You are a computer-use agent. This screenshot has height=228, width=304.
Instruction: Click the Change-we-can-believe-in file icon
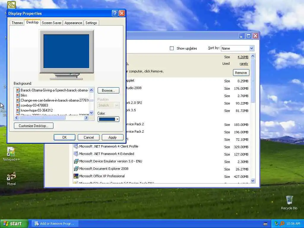(18, 100)
